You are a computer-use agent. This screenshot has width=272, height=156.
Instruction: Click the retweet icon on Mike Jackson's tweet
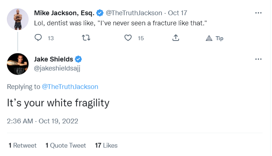tap(86, 38)
